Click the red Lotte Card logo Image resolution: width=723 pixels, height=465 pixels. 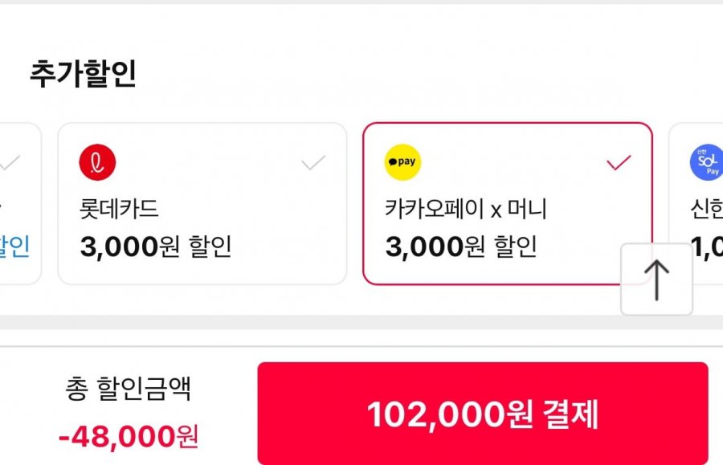[98, 163]
